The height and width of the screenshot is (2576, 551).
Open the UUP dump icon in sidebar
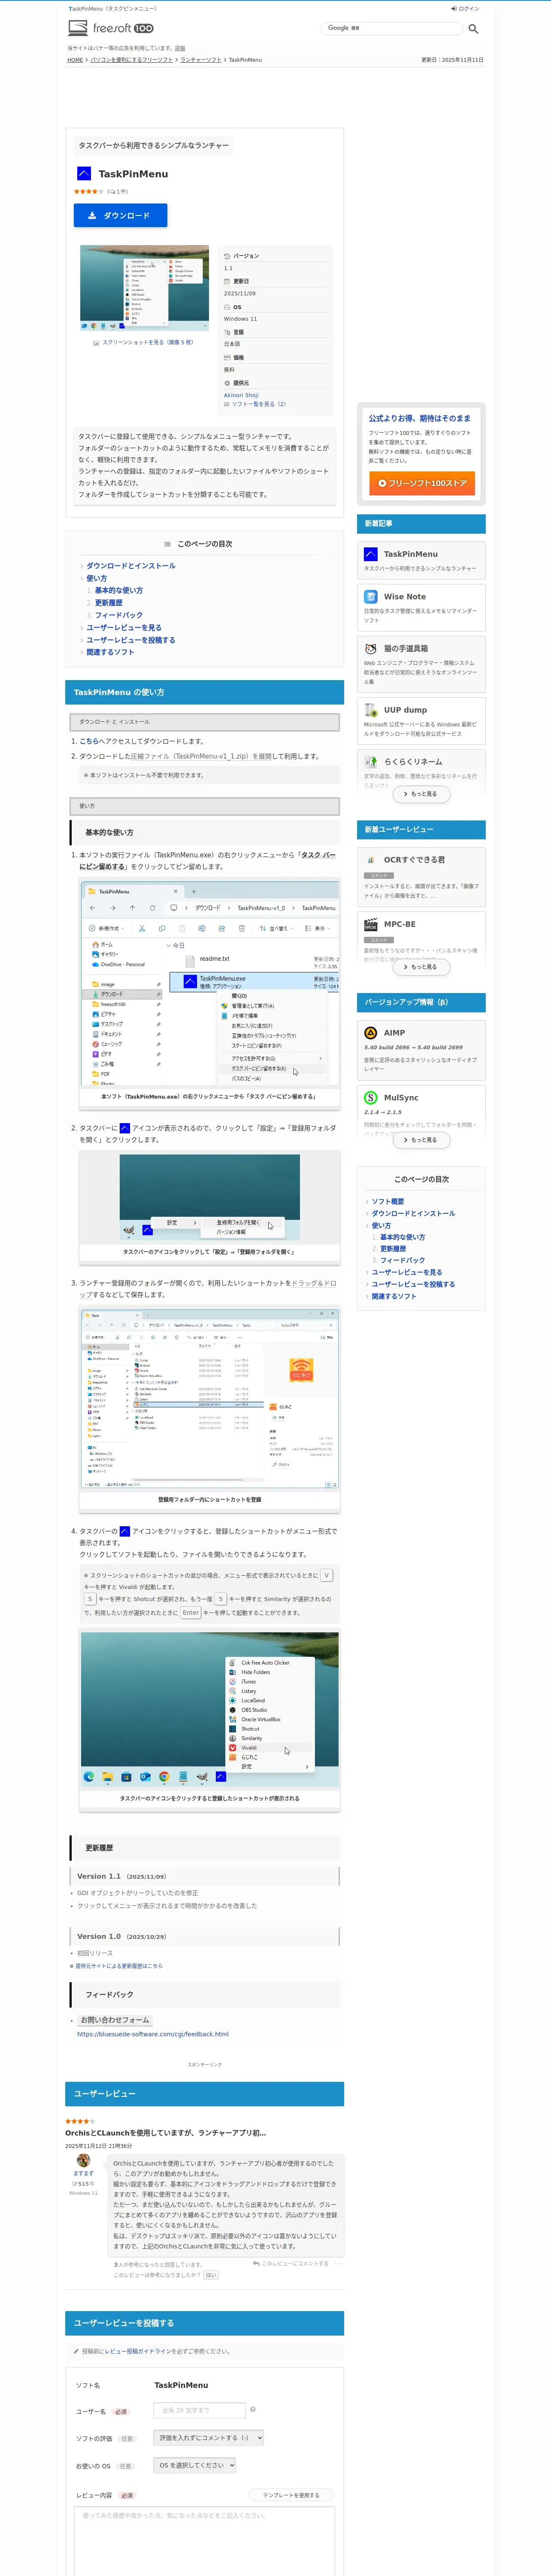371,710
